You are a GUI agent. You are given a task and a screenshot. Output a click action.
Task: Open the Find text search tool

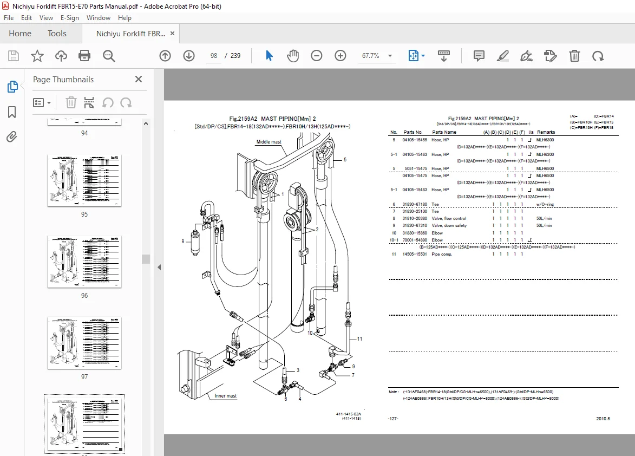(x=109, y=56)
